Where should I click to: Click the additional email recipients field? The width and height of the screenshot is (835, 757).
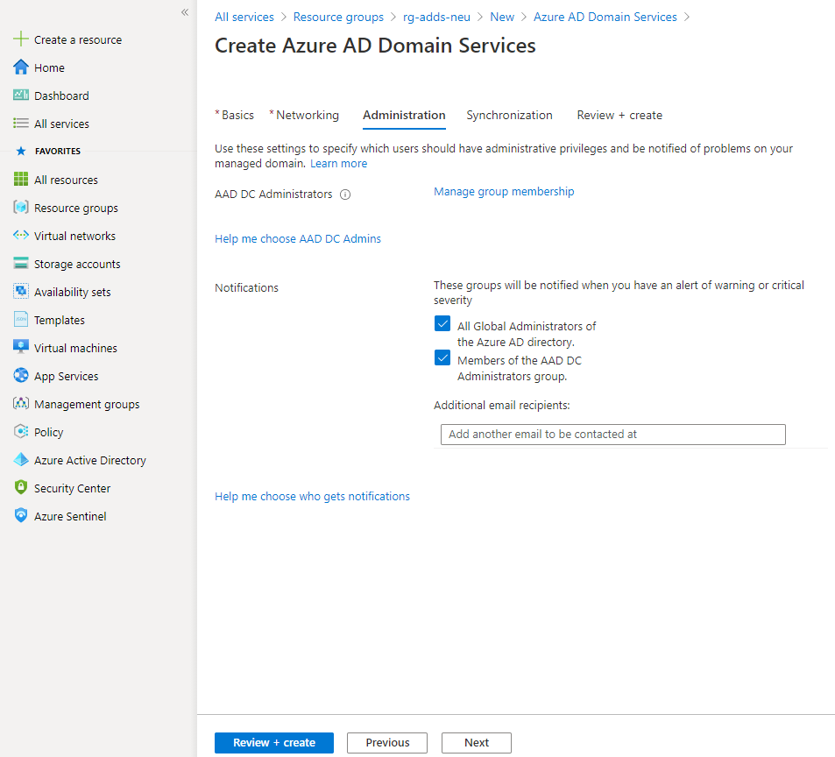click(612, 434)
